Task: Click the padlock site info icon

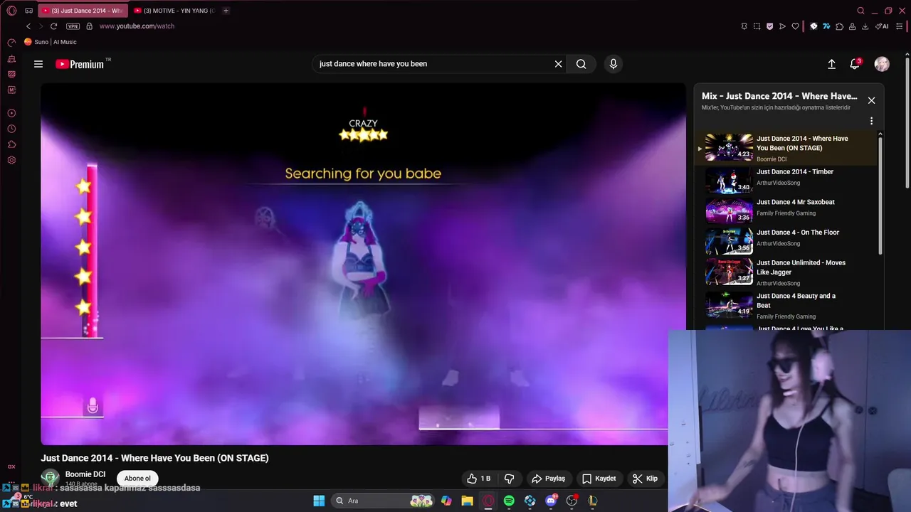Action: [89, 26]
